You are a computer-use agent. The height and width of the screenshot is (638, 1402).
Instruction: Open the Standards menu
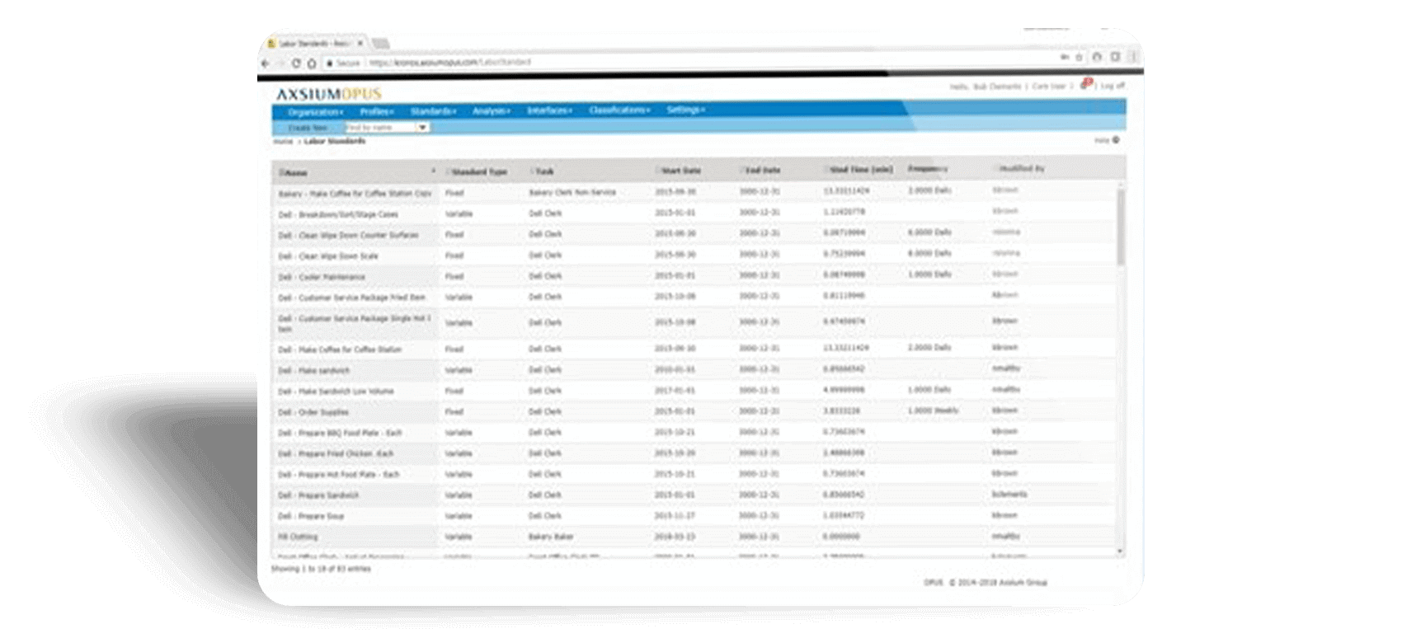(433, 111)
